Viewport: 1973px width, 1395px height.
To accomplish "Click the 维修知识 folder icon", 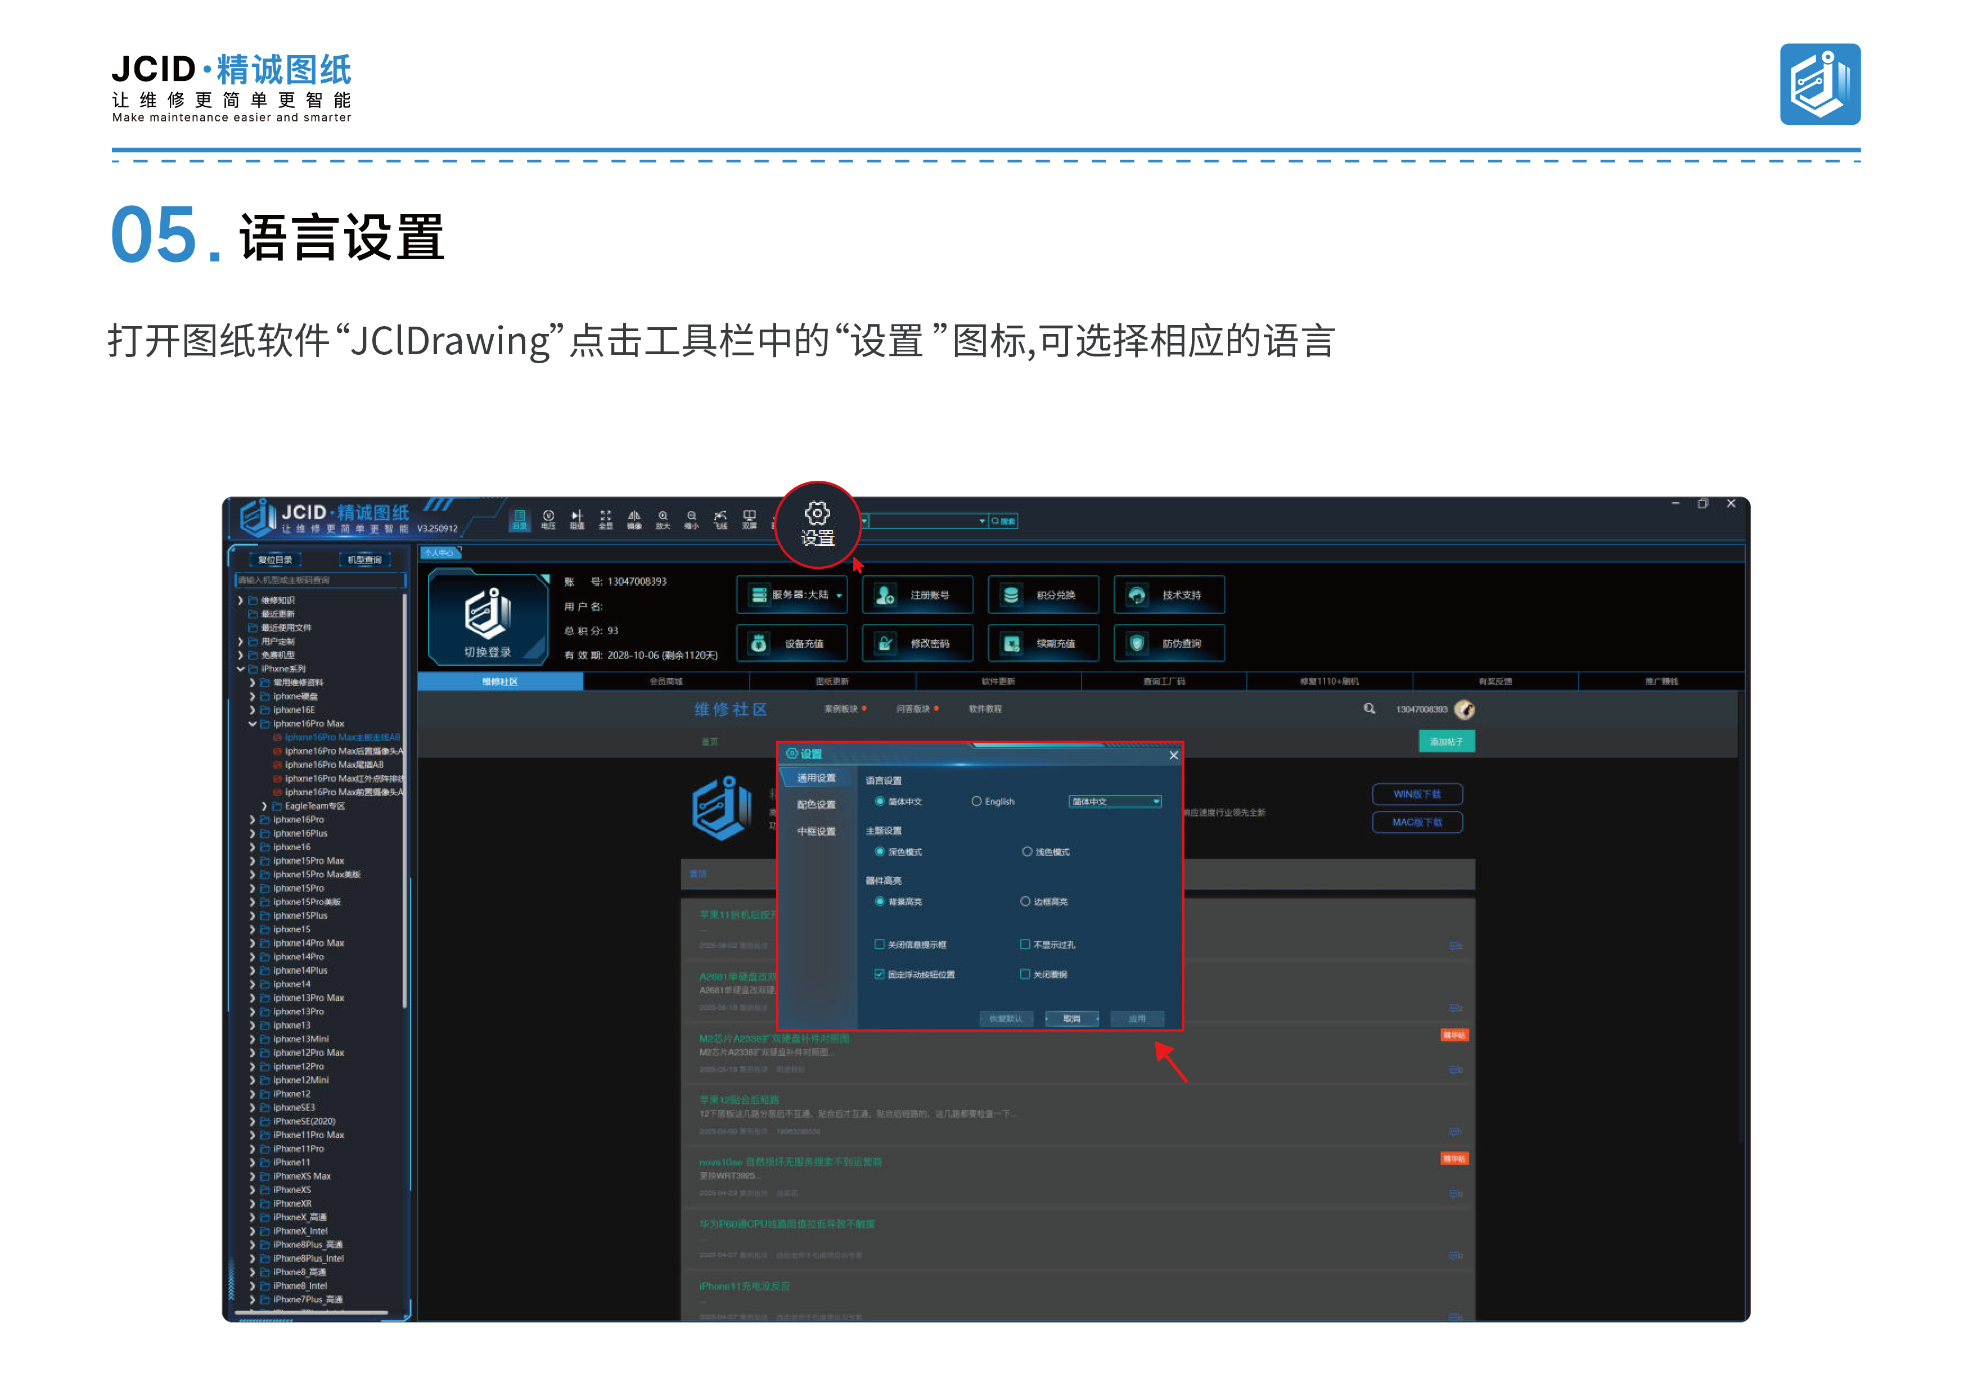I will 254,601.
